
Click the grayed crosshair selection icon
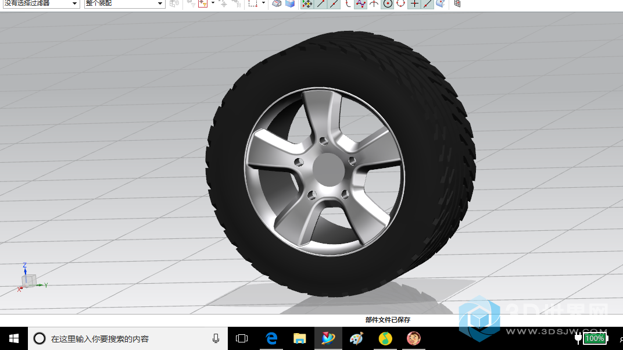click(x=223, y=3)
